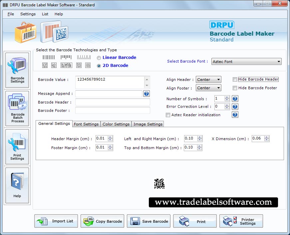This screenshot has width=290, height=235.
Task: Click second linear barcode sample icon
Action: [66, 57]
